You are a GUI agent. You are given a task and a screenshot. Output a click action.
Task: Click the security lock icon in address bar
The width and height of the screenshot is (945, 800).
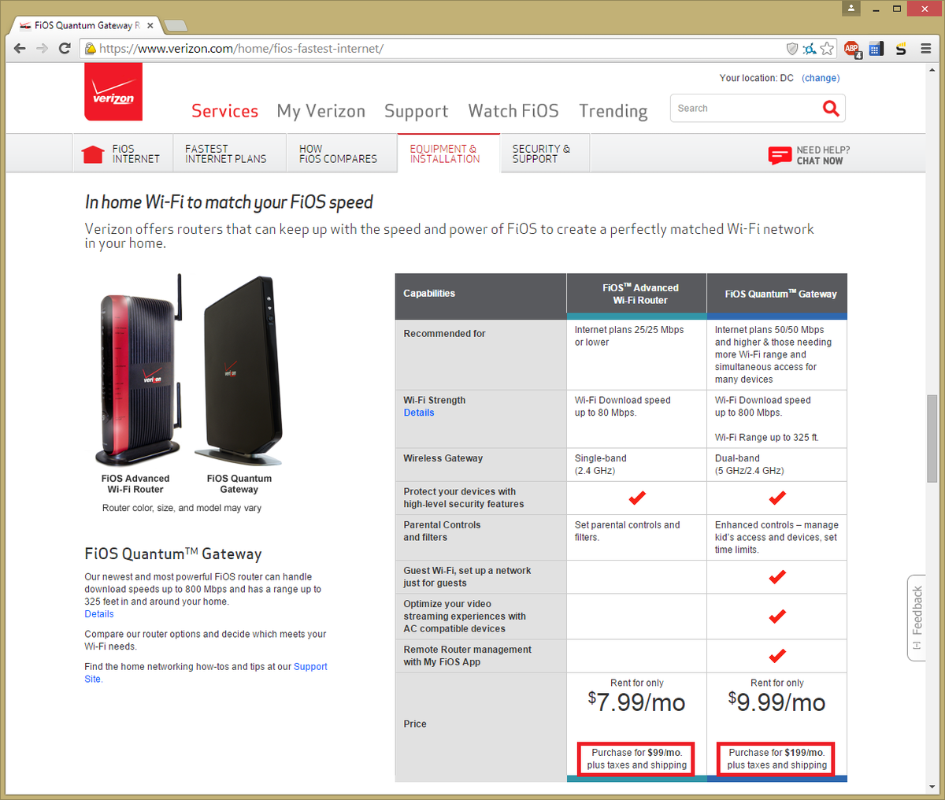pos(91,49)
